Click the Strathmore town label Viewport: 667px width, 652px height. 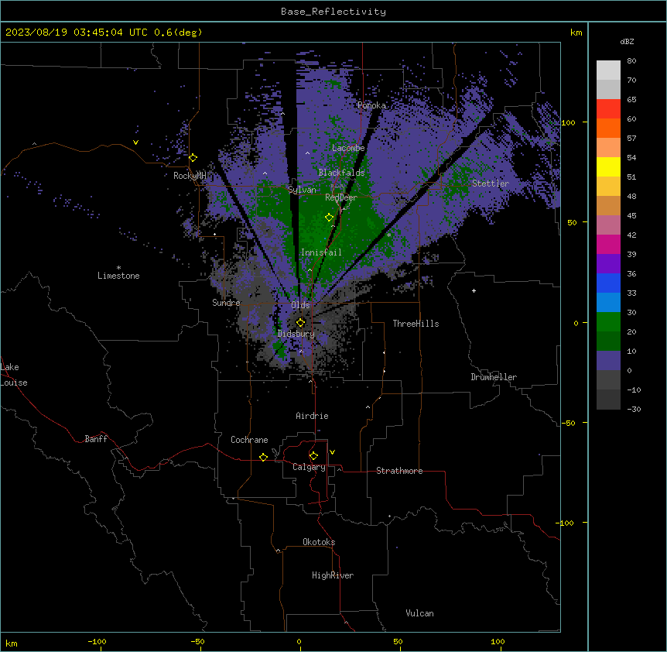399,471
